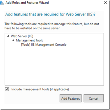This screenshot has height=110, width=110.
Task: Click the 'Include management tools (if applicable)' label
Action: (x=40, y=89)
